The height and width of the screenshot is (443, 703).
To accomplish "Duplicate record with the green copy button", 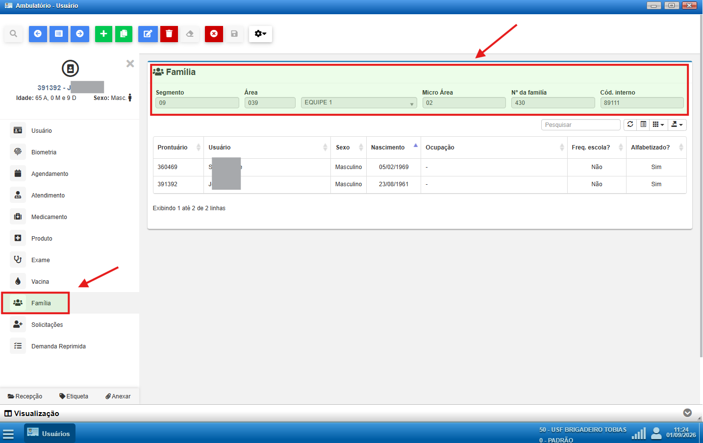I will pyautogui.click(x=124, y=34).
